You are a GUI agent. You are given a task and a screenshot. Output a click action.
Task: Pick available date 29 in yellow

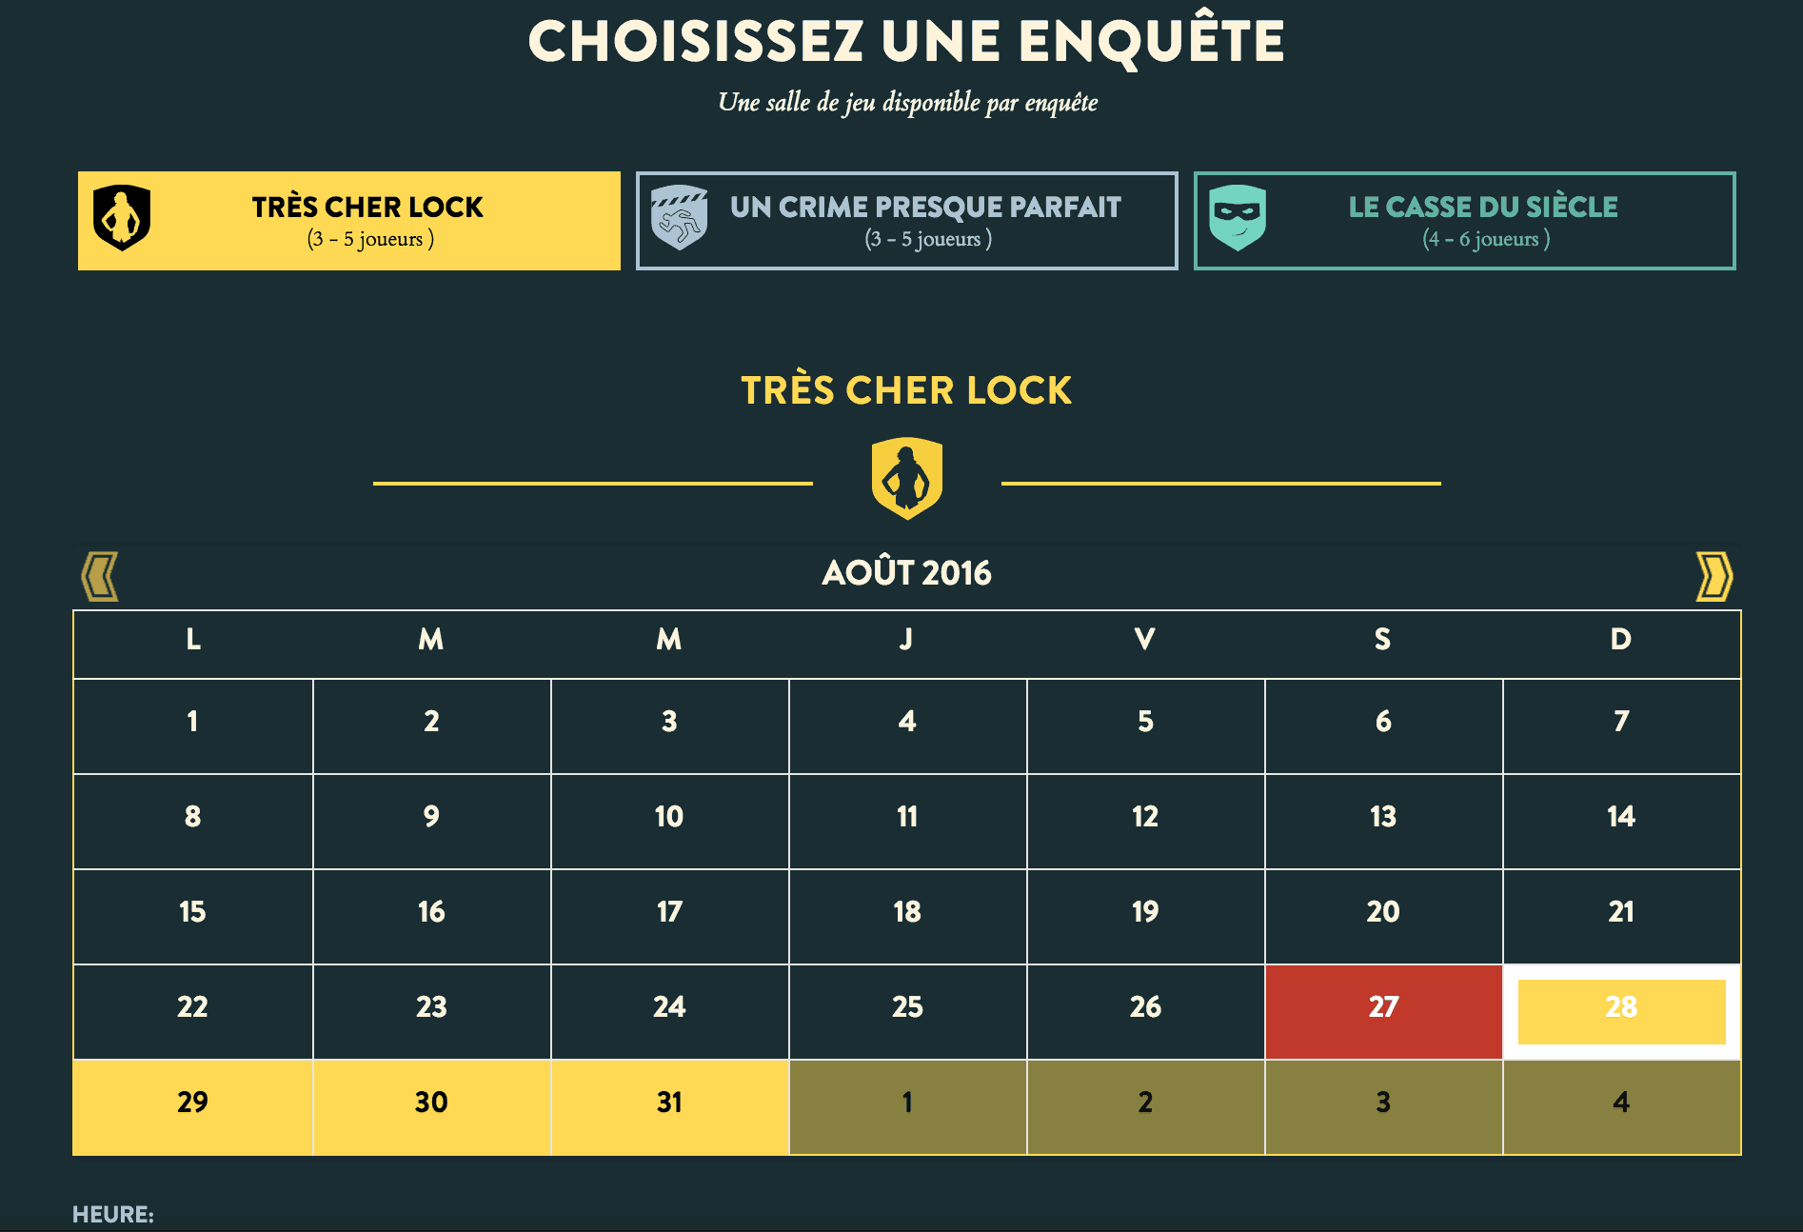192,1106
